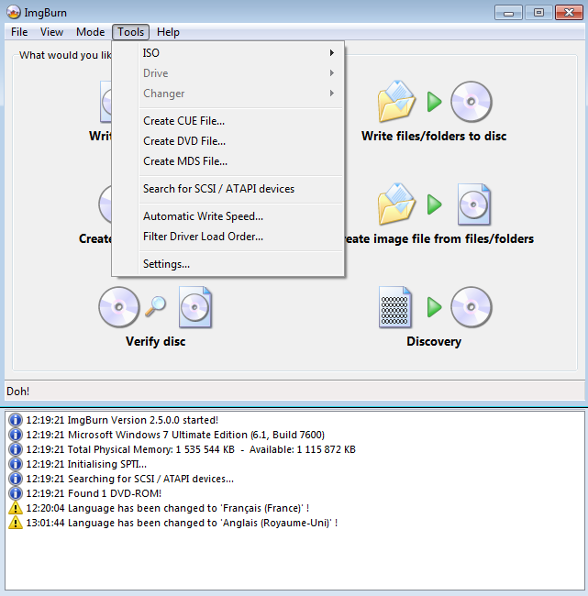Viewport: 588px width, 596px height.
Task: Select log line 'Found 1 DVD-ROM!'
Action: [94, 493]
